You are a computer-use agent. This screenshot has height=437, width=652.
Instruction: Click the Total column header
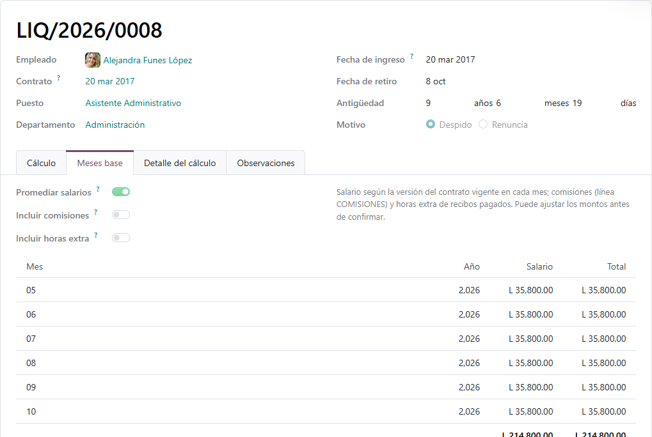(616, 267)
